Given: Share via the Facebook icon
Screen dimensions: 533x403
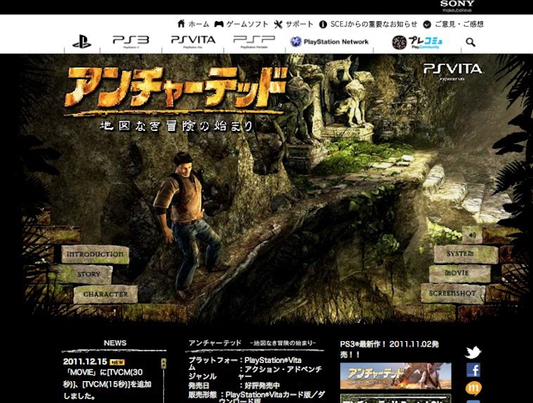Looking at the screenshot, I should 473,370.
